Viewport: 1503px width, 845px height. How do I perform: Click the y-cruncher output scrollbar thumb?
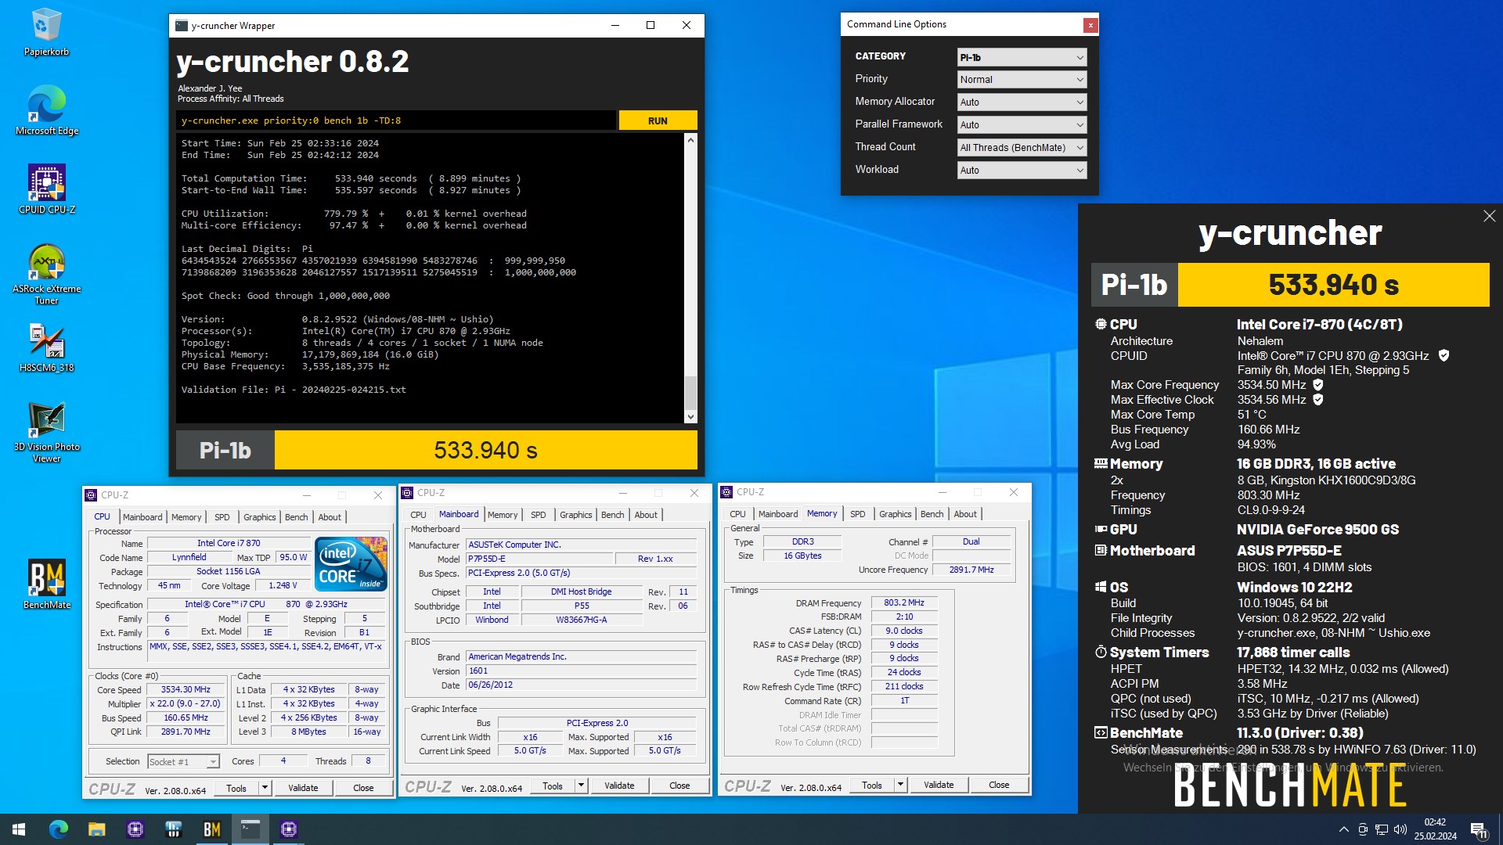point(690,393)
